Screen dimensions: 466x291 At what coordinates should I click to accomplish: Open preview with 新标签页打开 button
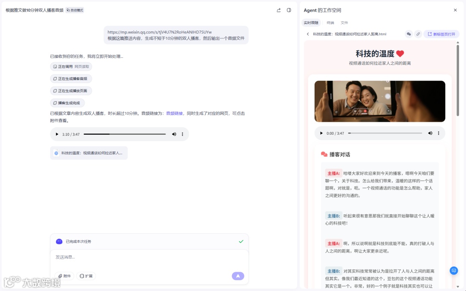point(441,34)
